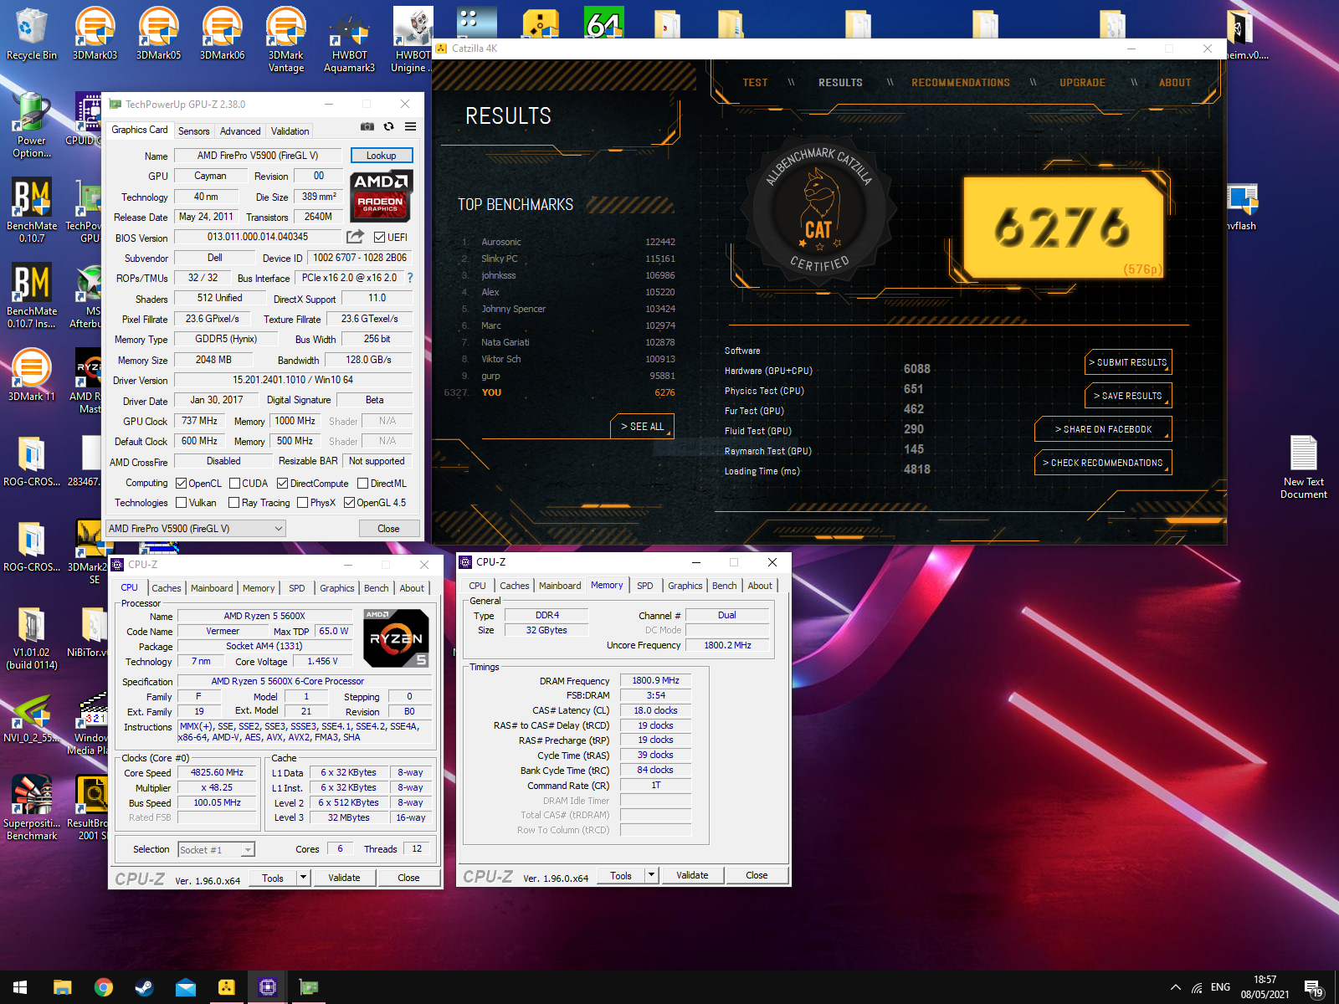This screenshot has height=1004, width=1339.
Task: Open the notification center icon
Action: pyautogui.click(x=1314, y=987)
